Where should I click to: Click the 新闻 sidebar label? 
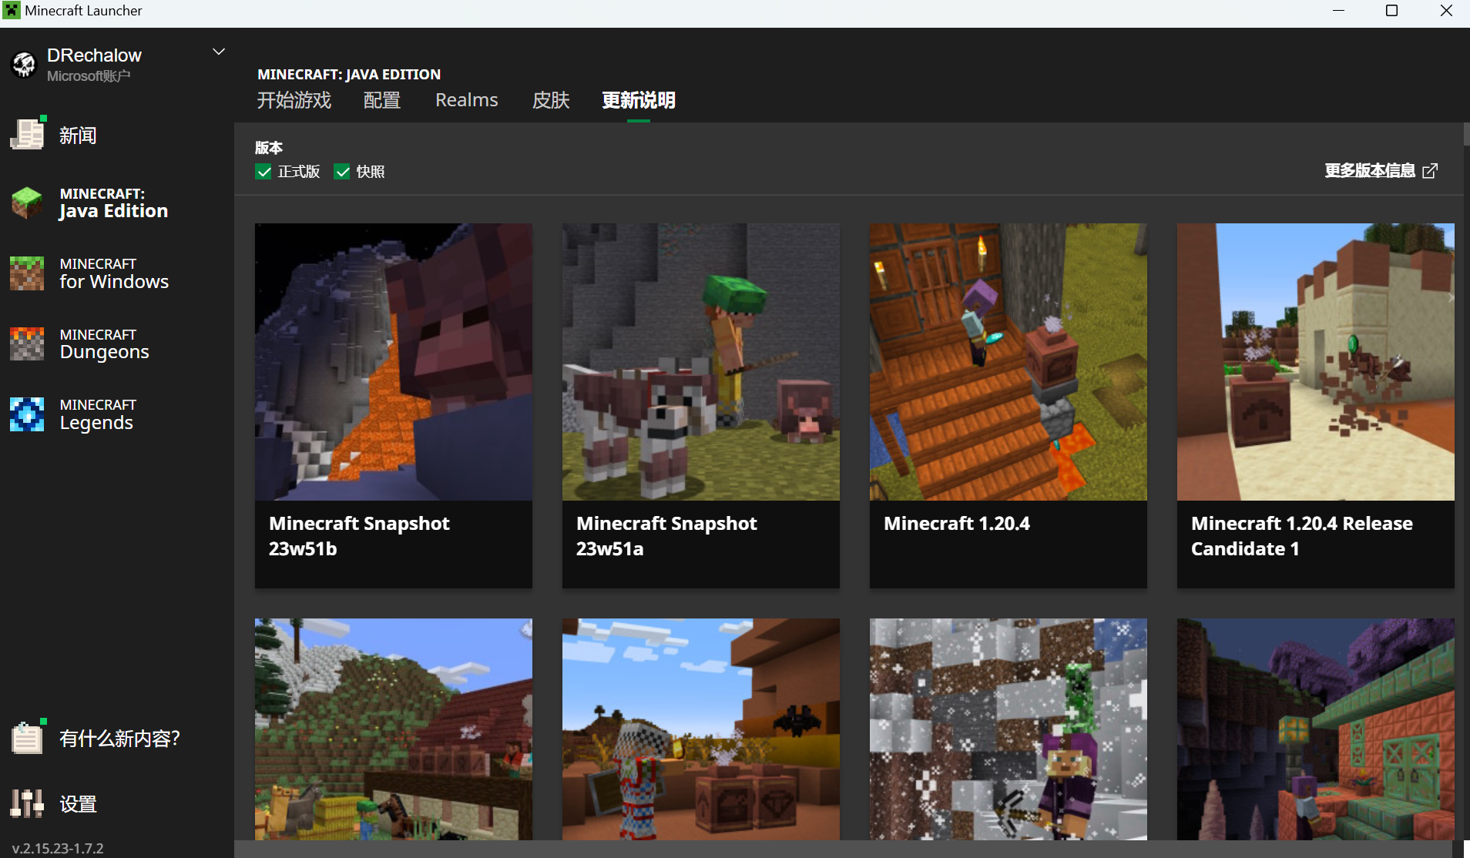78,136
